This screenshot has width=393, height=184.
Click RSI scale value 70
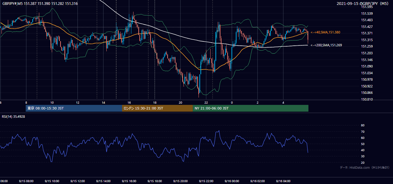coord(363,132)
